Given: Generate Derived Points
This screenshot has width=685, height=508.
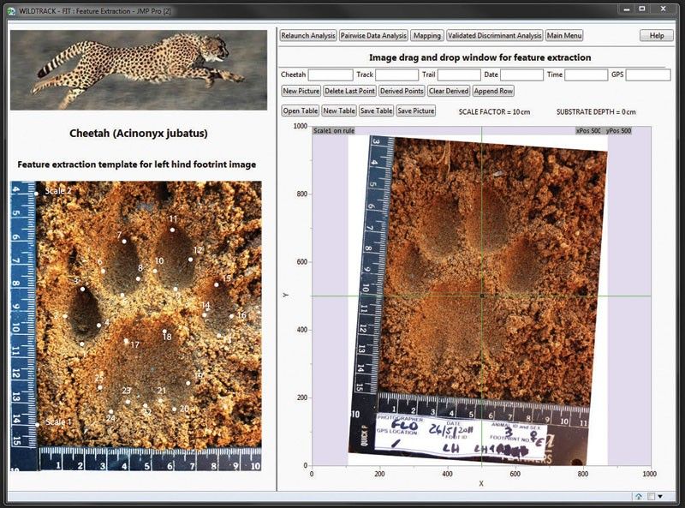Looking at the screenshot, I should click(x=402, y=91).
